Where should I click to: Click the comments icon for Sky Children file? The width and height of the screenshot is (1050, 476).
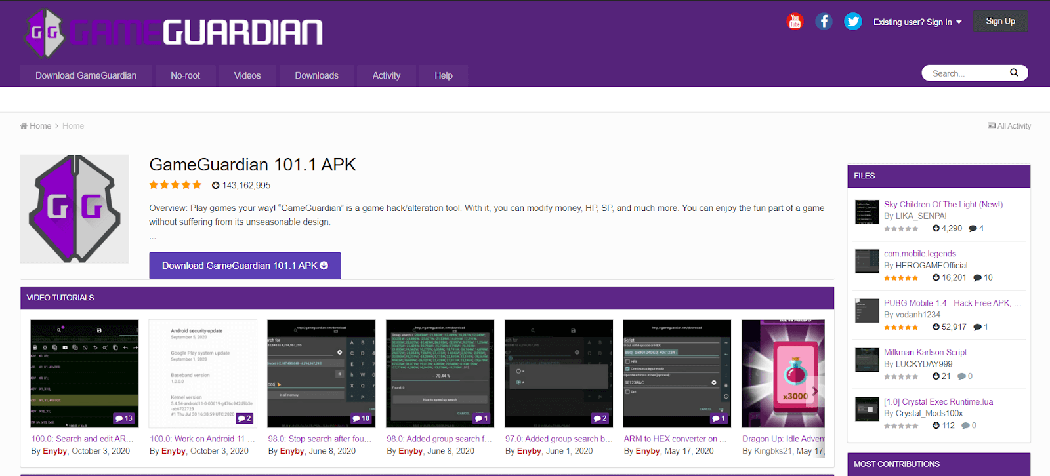973,229
